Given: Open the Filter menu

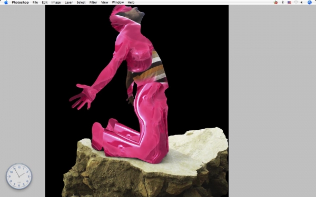Looking at the screenshot, I should [93, 3].
